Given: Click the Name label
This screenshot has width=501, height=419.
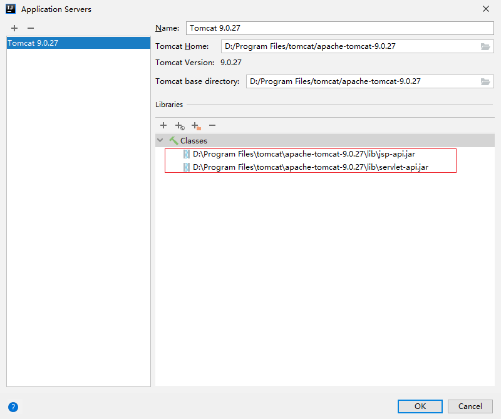Looking at the screenshot, I should [x=167, y=28].
